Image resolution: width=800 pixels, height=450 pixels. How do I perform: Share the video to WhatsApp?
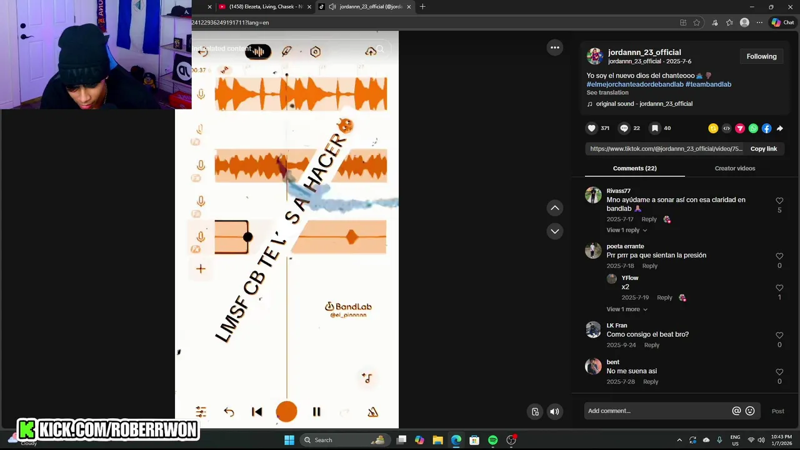pos(753,128)
